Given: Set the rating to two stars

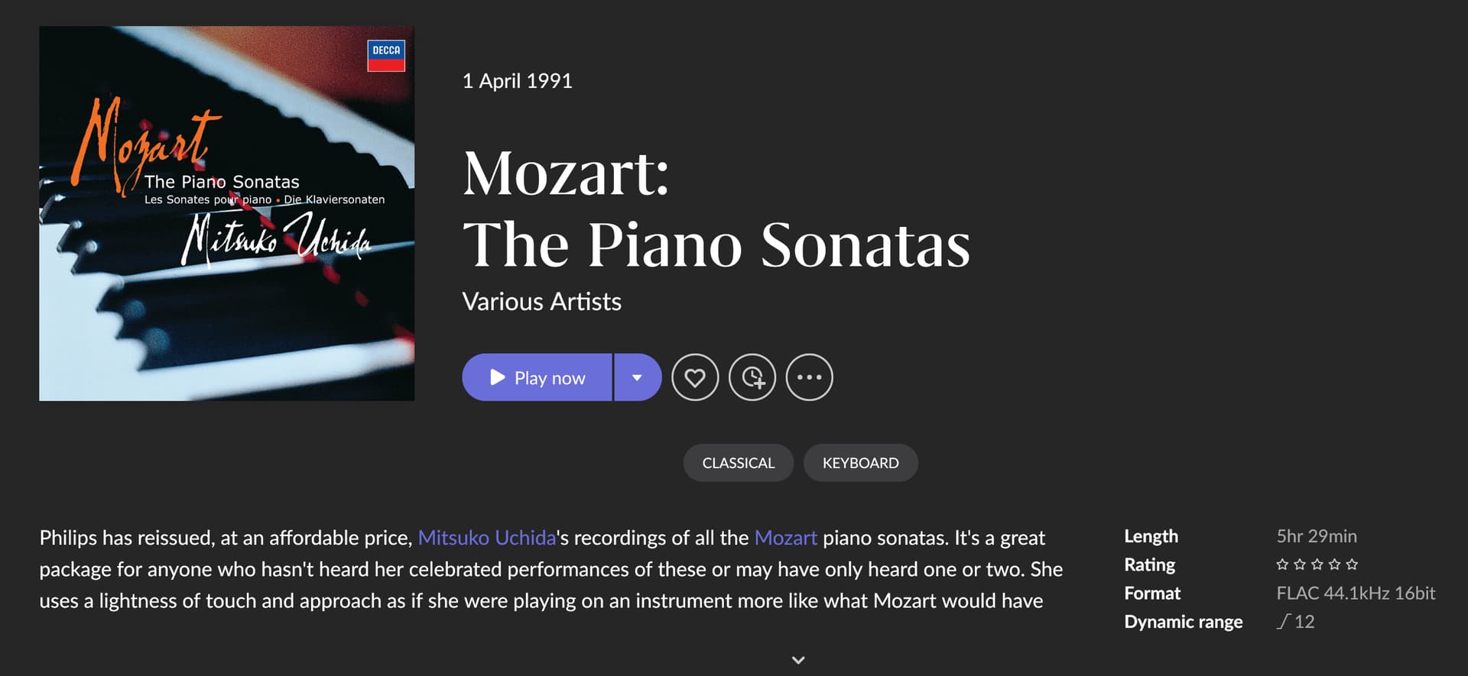Looking at the screenshot, I should [x=1300, y=564].
